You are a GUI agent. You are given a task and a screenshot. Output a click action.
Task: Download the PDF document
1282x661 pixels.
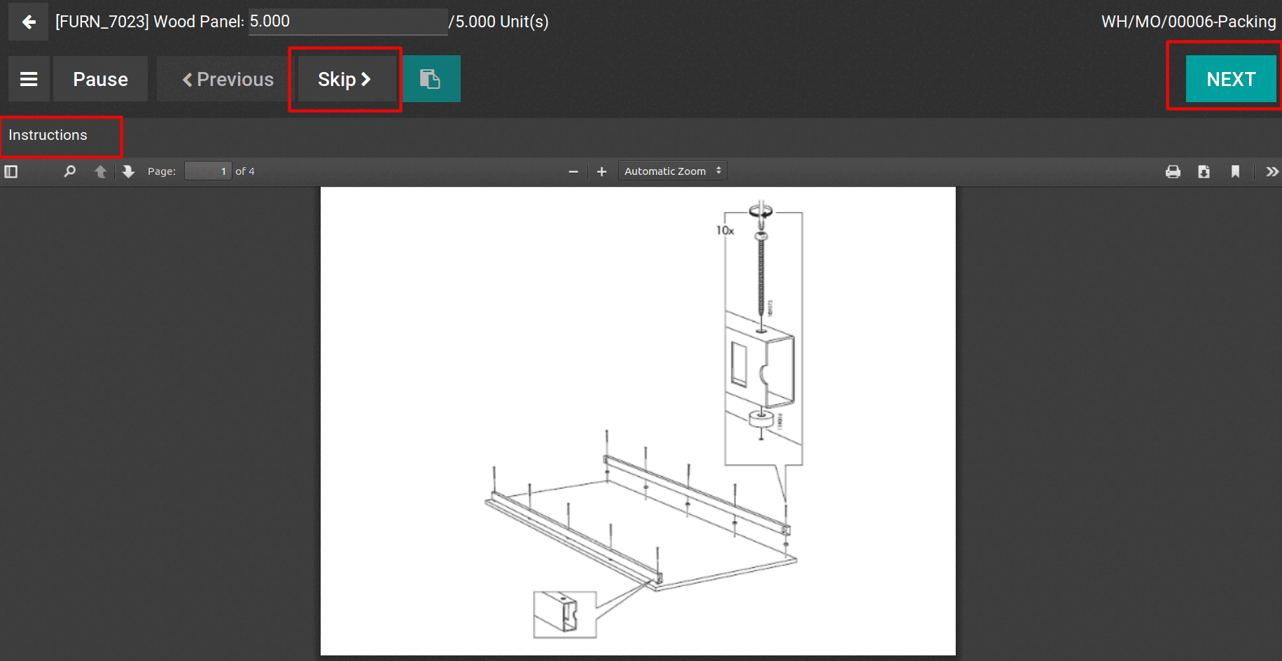pos(1204,171)
